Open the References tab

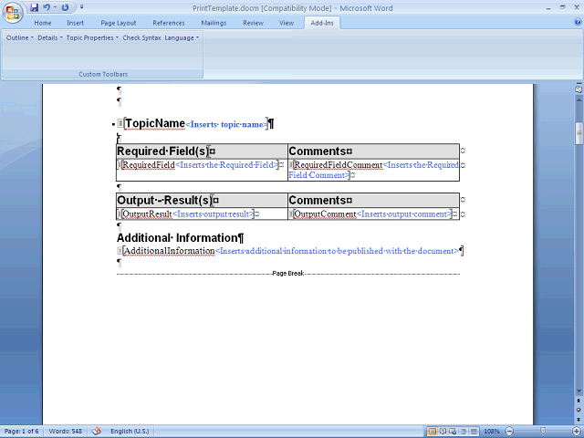(x=169, y=23)
